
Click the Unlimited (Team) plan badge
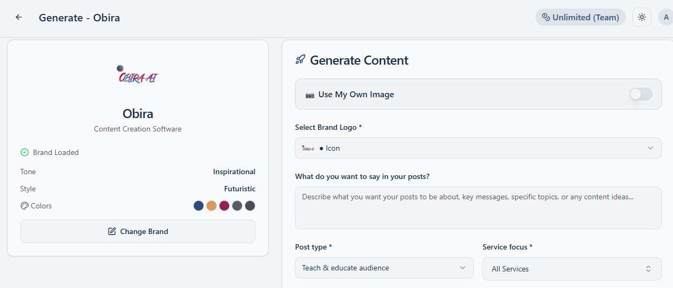coord(580,17)
